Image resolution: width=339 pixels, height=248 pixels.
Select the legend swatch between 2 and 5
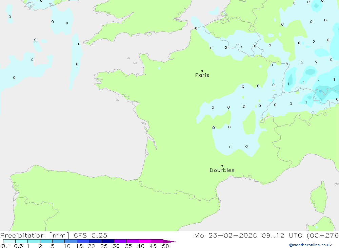[46, 241]
